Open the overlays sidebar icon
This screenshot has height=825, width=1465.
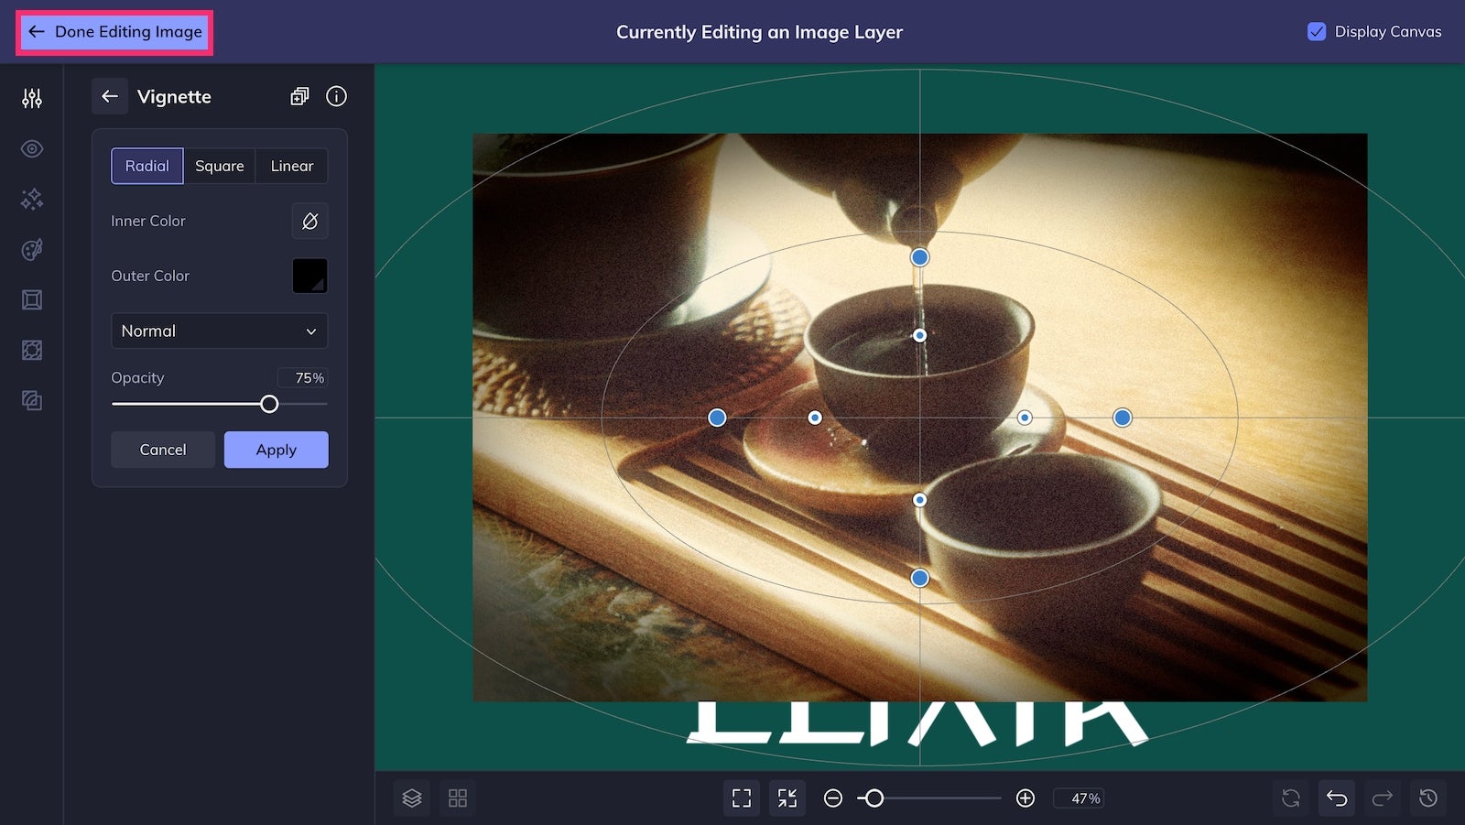coord(32,350)
